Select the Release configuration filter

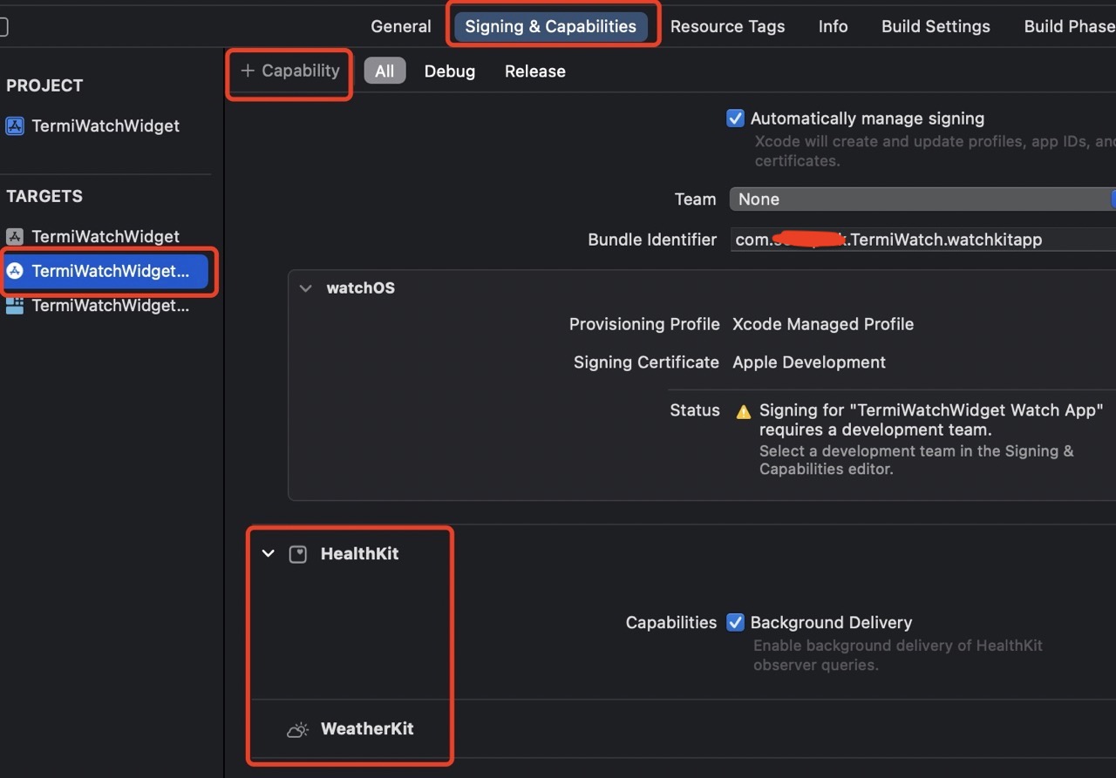pyautogui.click(x=534, y=71)
